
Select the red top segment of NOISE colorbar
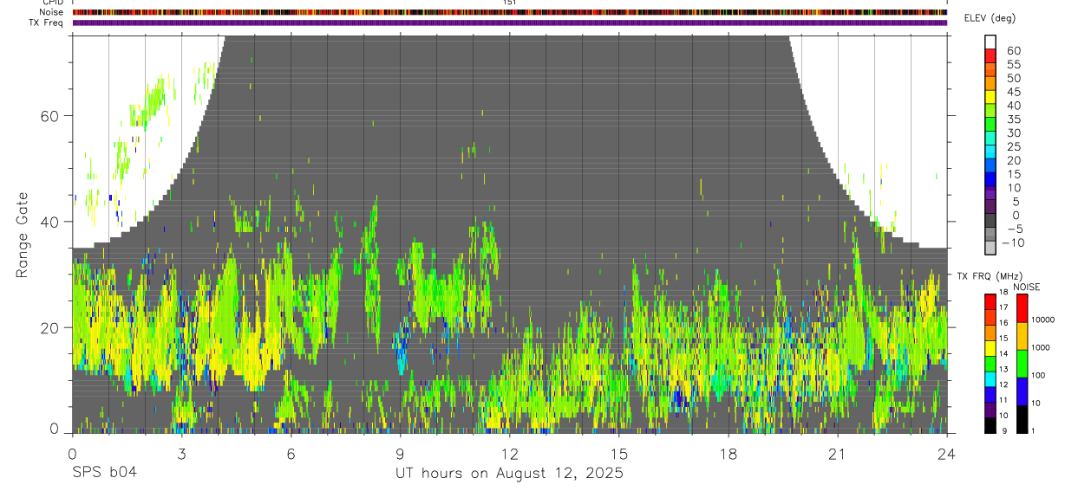(1022, 308)
